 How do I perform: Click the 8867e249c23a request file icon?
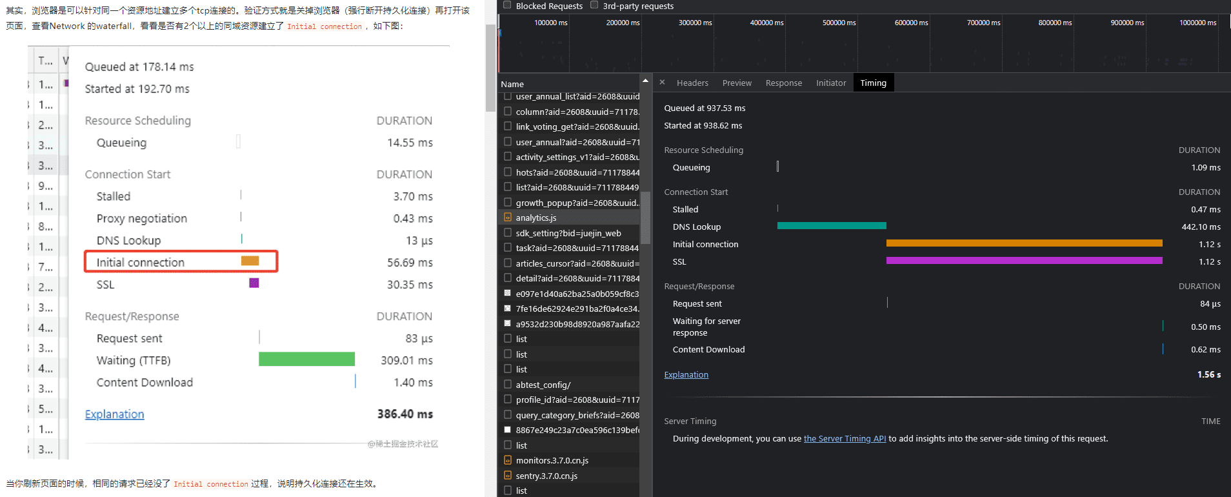(x=508, y=430)
